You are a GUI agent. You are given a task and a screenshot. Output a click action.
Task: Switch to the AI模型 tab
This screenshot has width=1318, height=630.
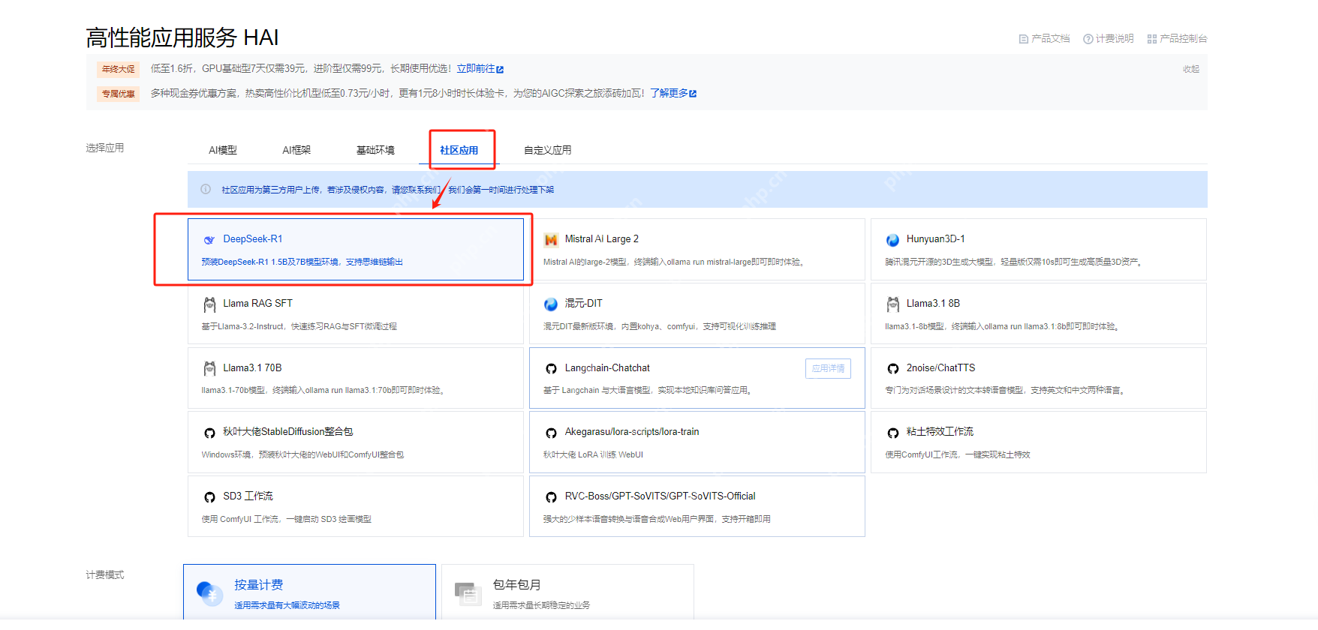223,150
